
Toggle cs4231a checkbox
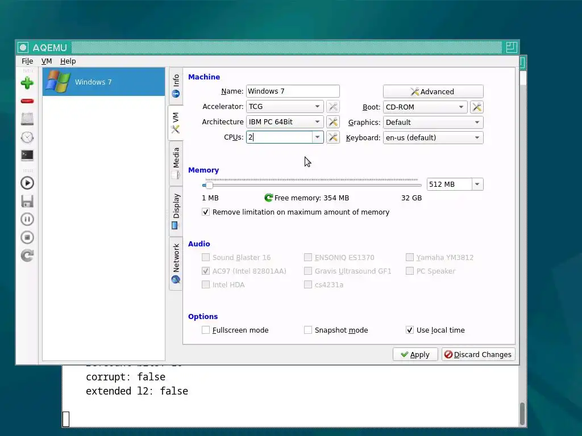coord(307,285)
